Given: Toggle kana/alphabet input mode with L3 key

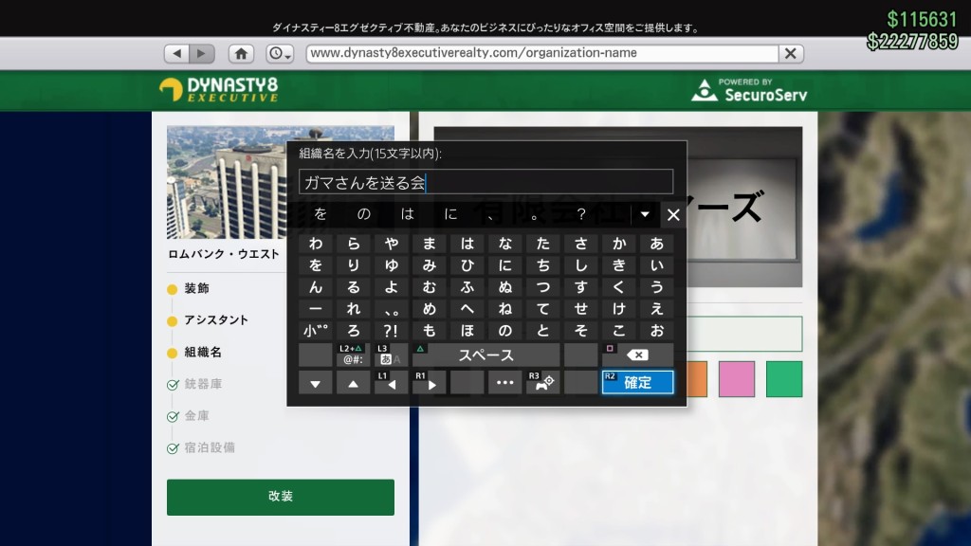Looking at the screenshot, I should (x=391, y=355).
